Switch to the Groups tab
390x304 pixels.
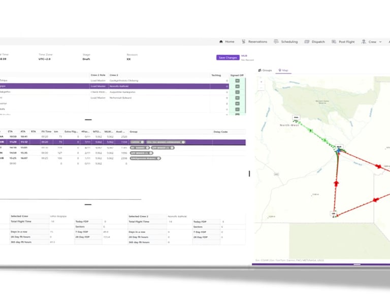pos(265,70)
